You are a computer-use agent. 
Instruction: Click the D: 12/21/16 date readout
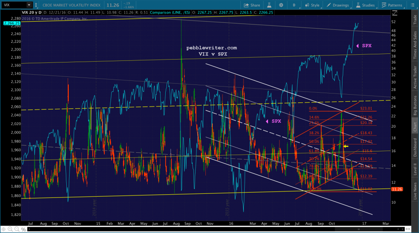(54, 13)
